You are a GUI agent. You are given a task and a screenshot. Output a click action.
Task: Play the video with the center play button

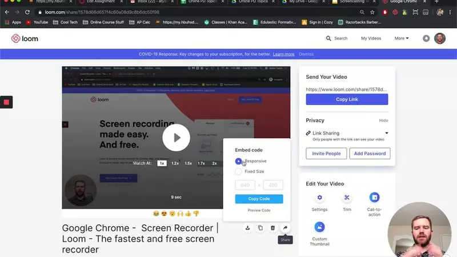pos(176,138)
